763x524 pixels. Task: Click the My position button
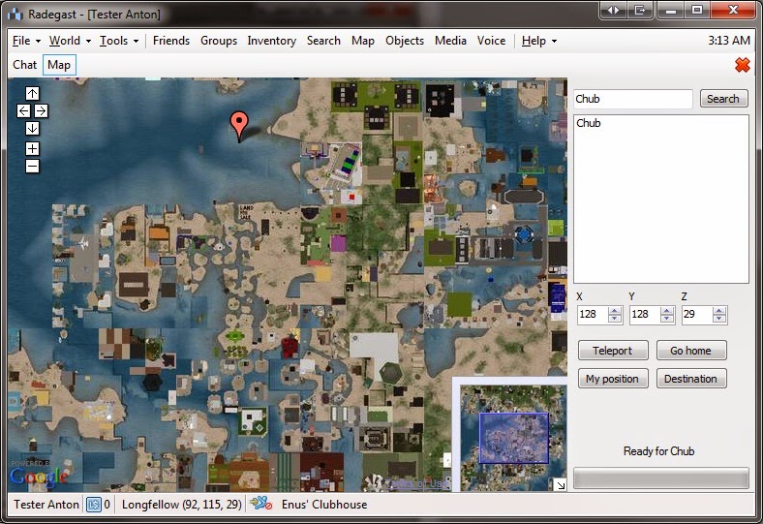point(613,379)
